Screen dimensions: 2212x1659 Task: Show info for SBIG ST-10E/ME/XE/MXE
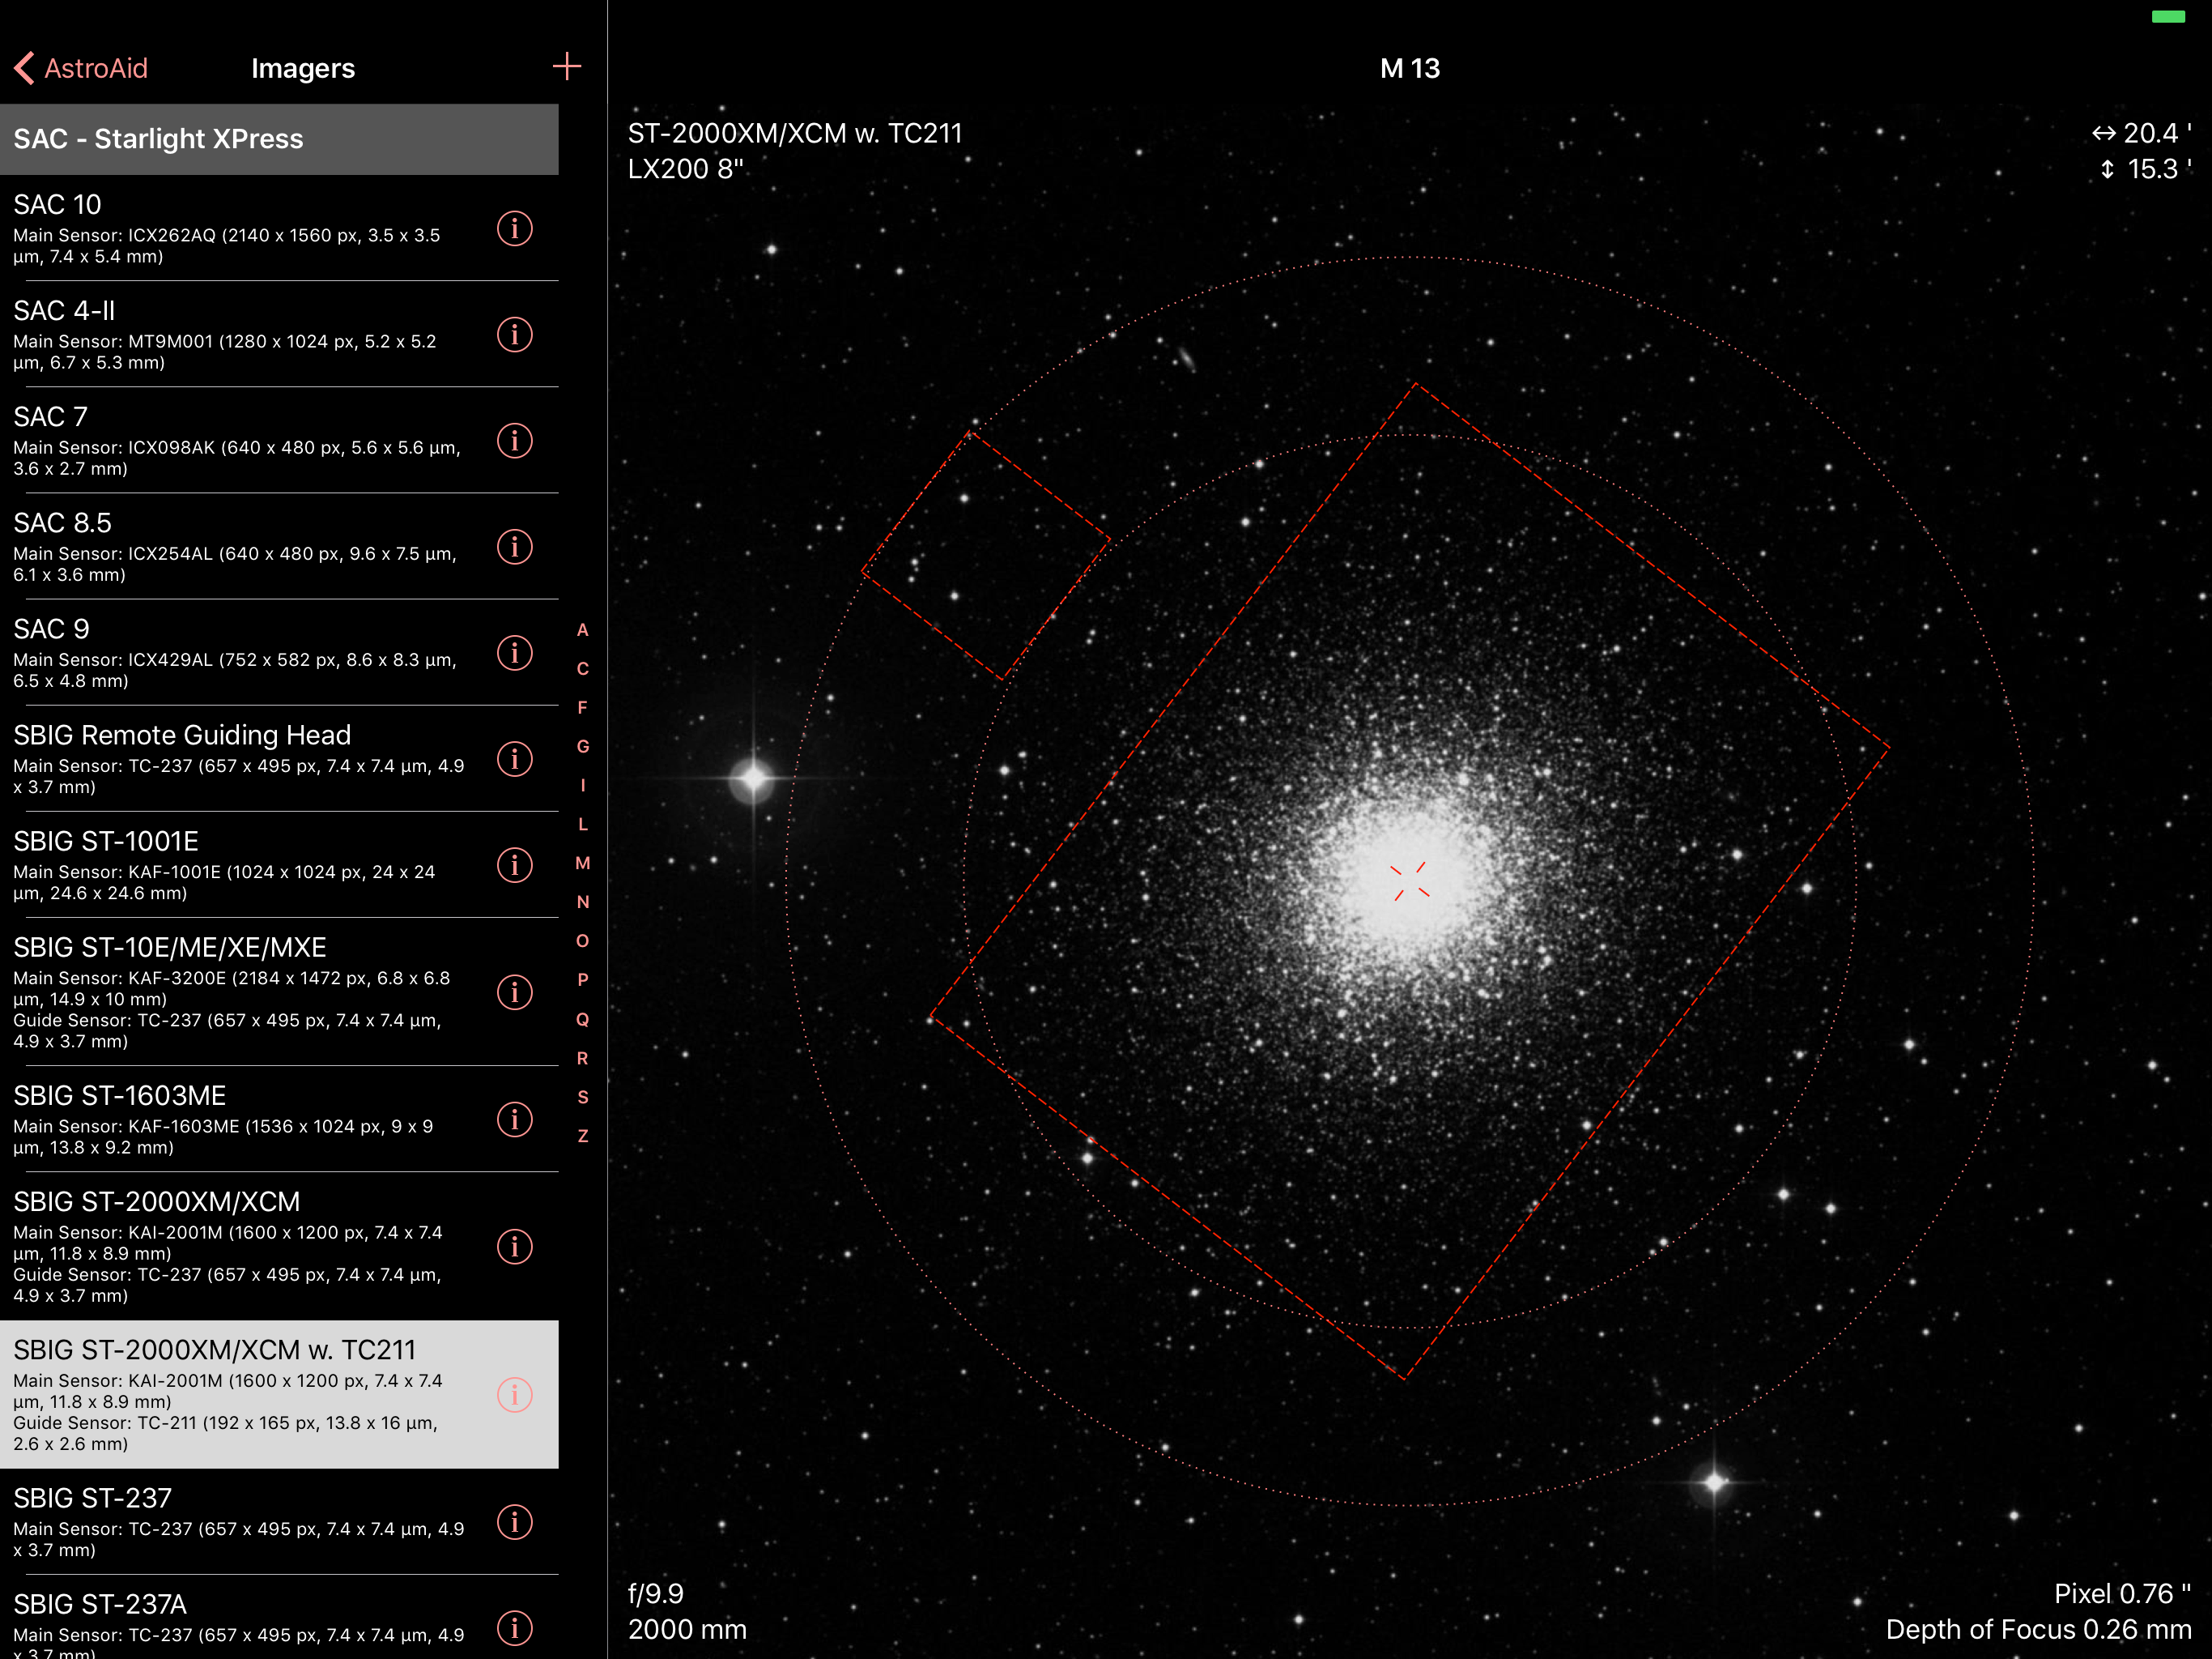pyautogui.click(x=514, y=992)
